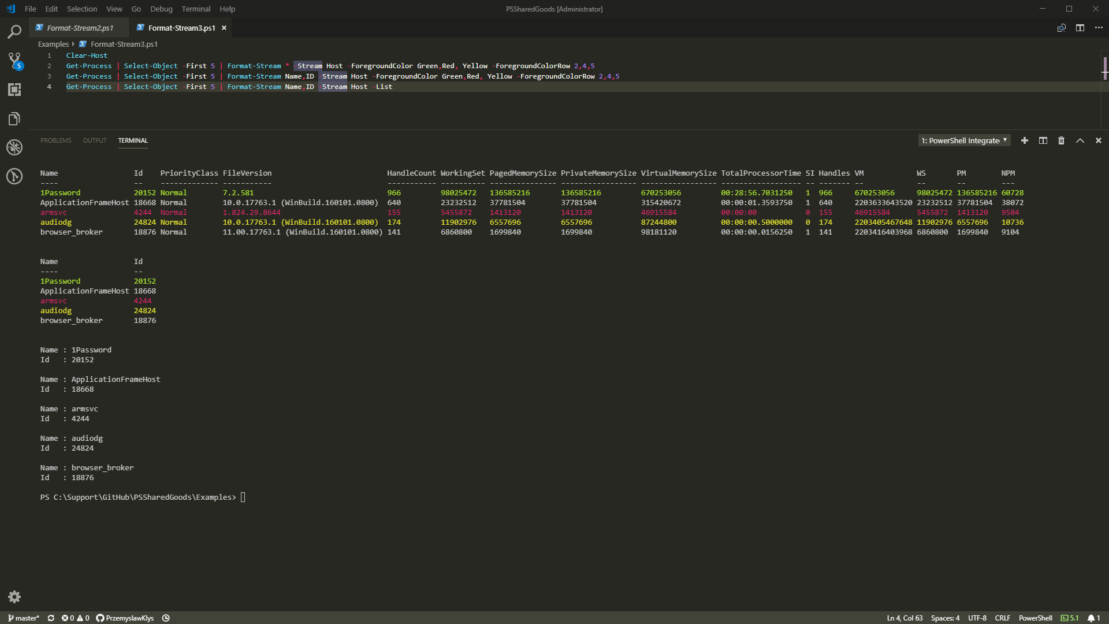The width and height of the screenshot is (1109, 624).
Task: Open the Extensions view icon
Action: pos(14,90)
